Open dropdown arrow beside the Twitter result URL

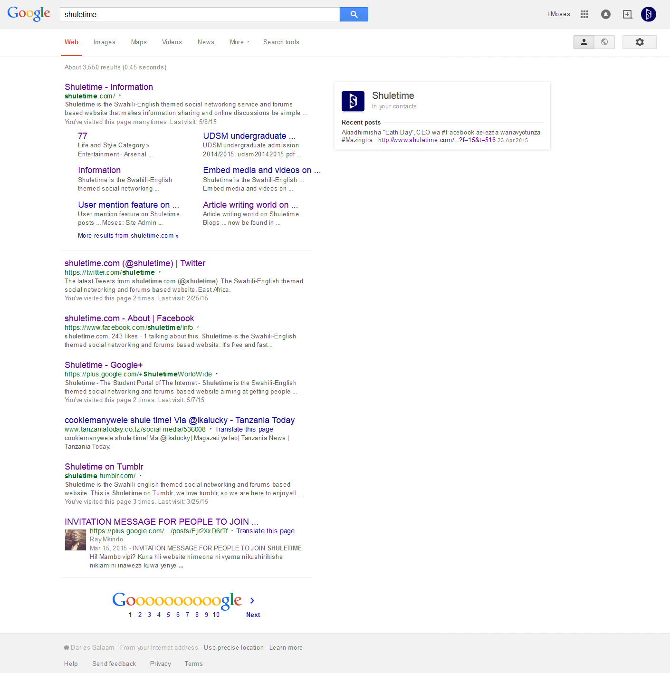[x=160, y=272]
